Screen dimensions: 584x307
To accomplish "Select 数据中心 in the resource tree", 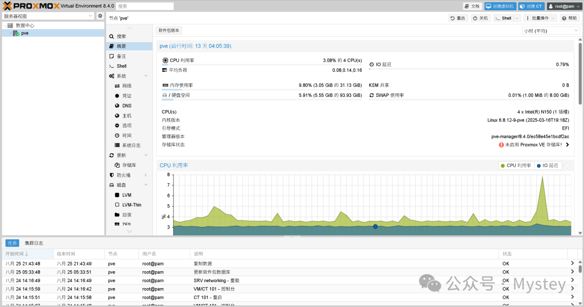I will 25,25.
